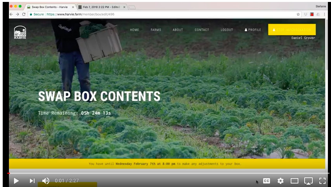Reload the Harvie page
This screenshot has height=187, width=331.
[24, 14]
